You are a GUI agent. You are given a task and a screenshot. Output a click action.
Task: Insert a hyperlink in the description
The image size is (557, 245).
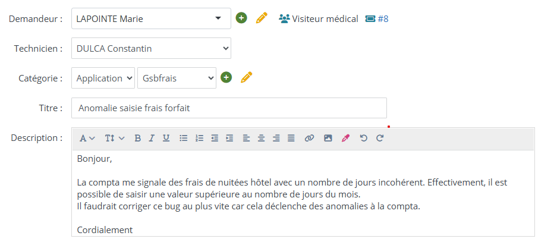click(309, 138)
